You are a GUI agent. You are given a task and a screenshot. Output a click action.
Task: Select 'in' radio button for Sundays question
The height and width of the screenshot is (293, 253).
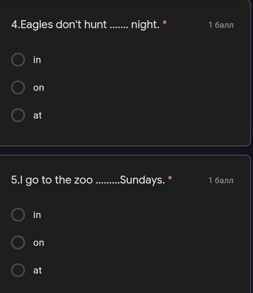[18, 215]
